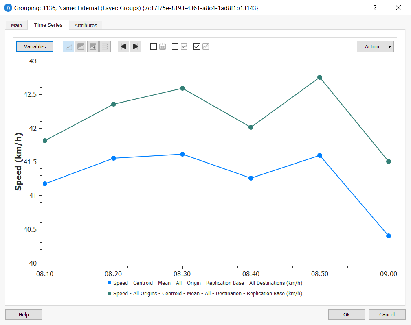
Task: Select the dotted grid view icon
Action: (x=105, y=46)
